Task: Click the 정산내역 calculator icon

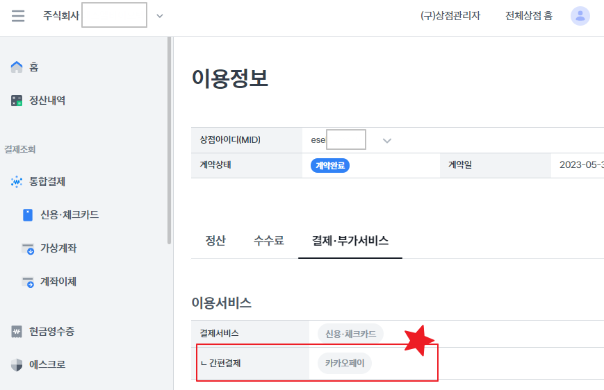Action: (x=17, y=101)
